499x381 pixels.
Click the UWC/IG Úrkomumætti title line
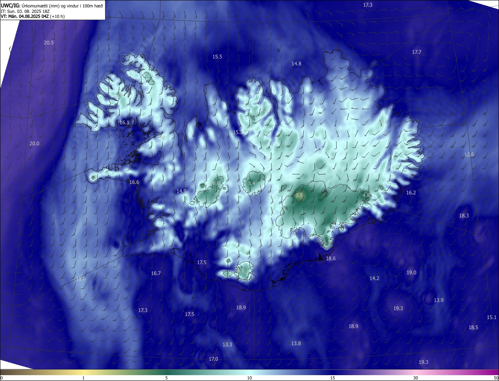point(52,5)
